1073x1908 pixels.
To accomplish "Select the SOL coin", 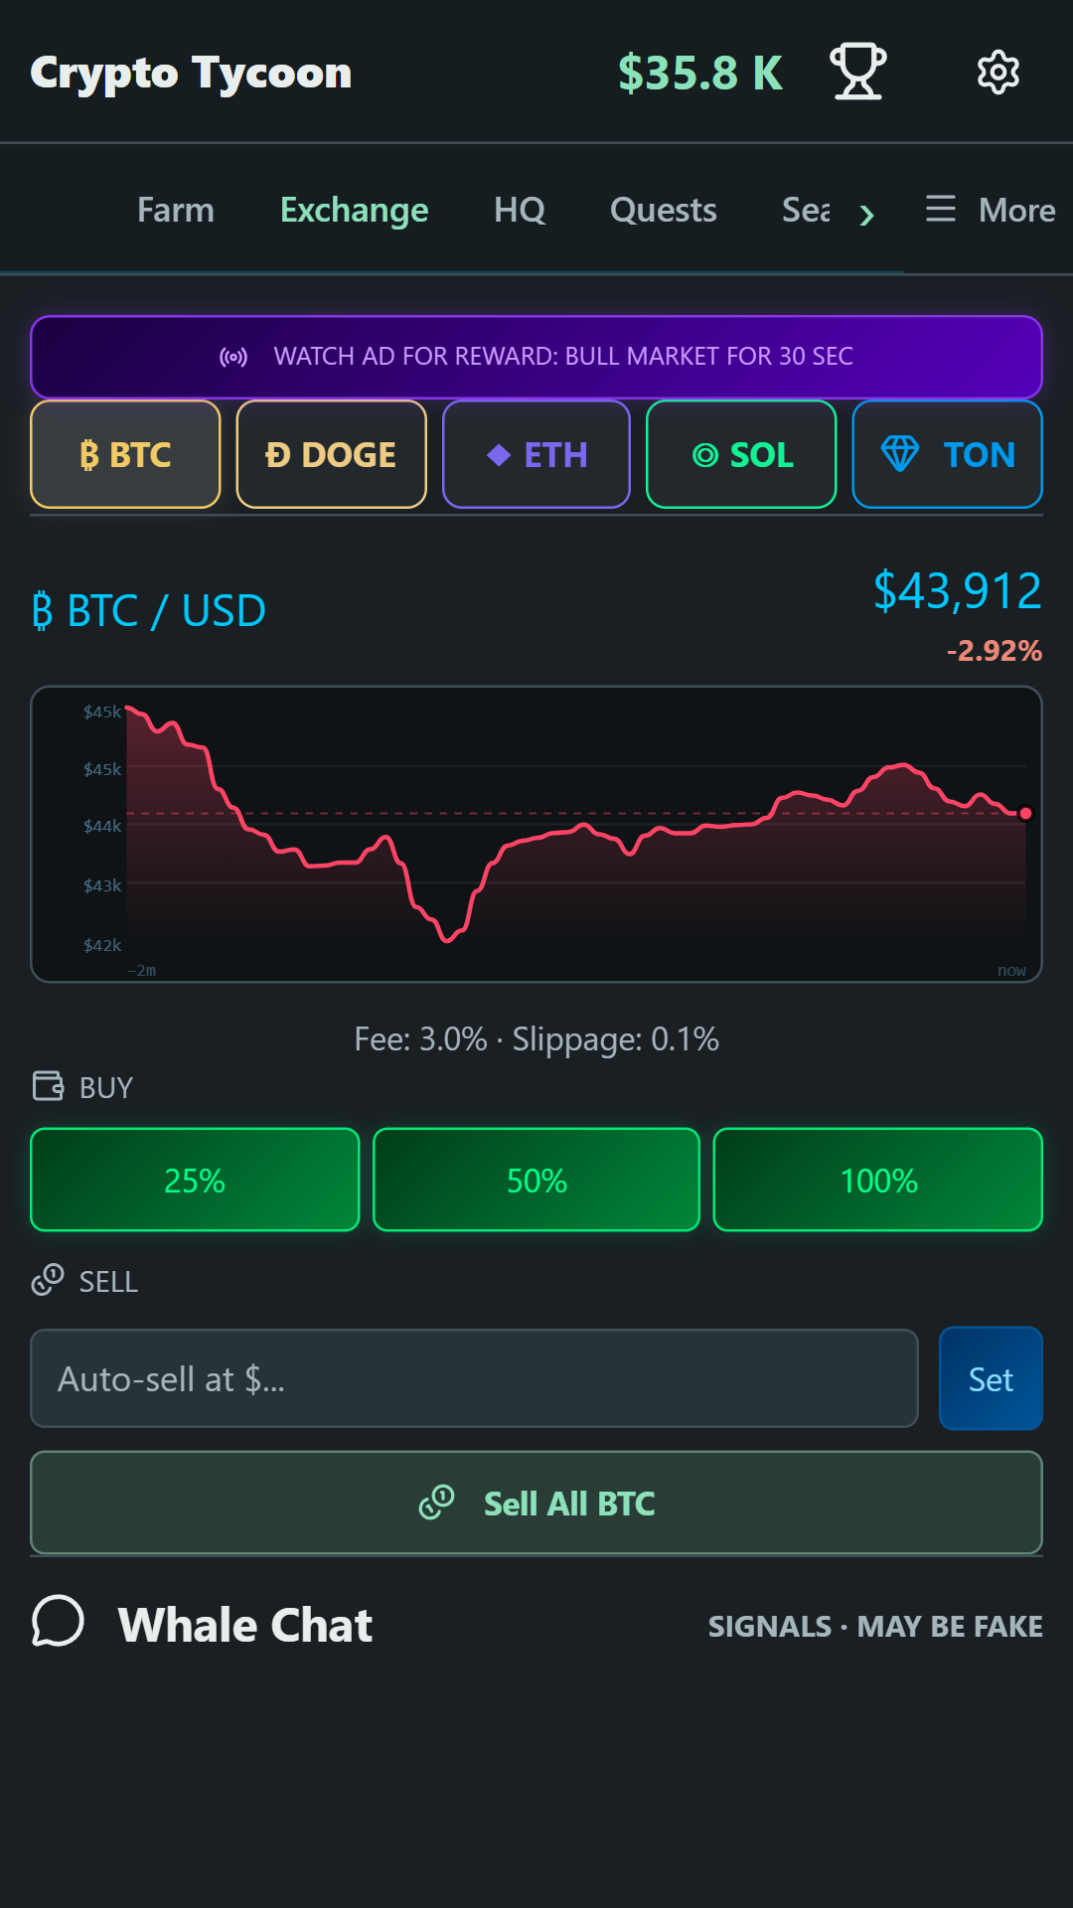I will click(741, 454).
